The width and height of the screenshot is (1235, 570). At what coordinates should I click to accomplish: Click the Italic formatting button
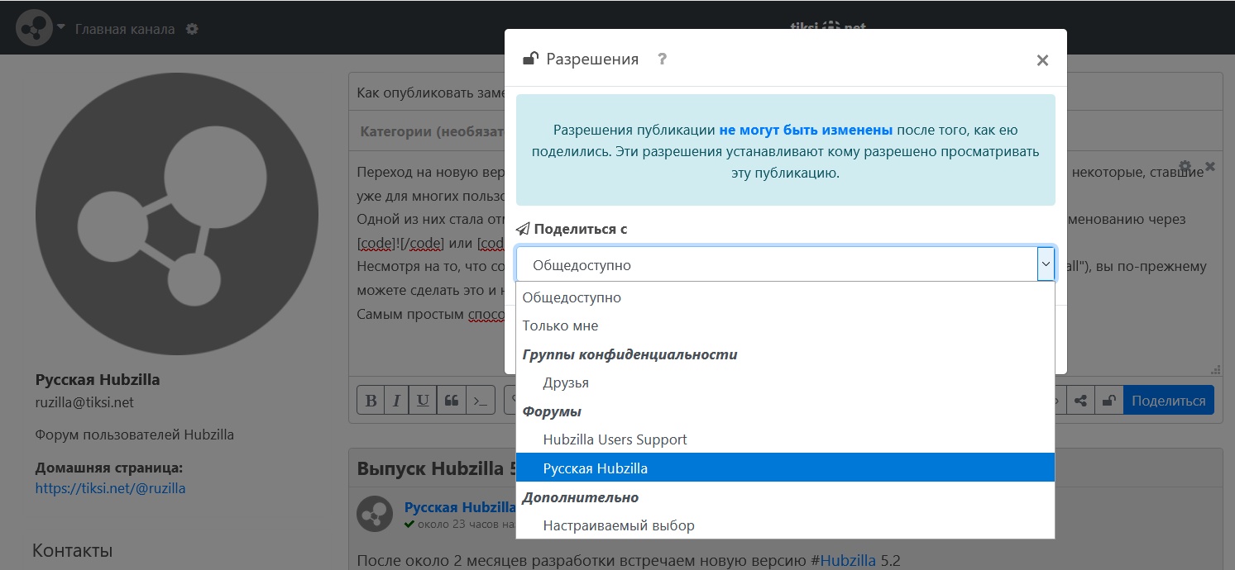pos(396,401)
